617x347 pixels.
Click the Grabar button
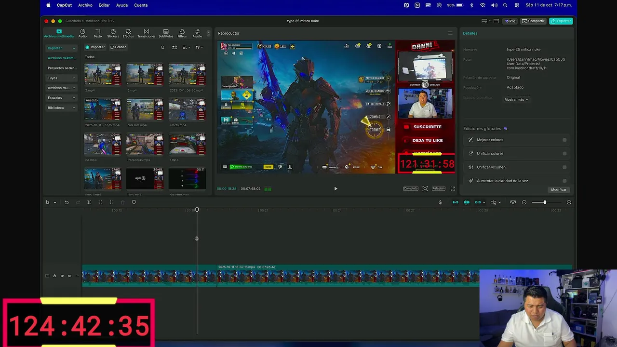click(x=118, y=47)
